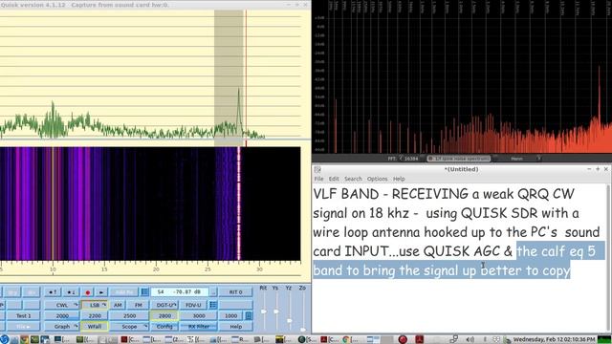Select the LSB mode button

point(95,305)
